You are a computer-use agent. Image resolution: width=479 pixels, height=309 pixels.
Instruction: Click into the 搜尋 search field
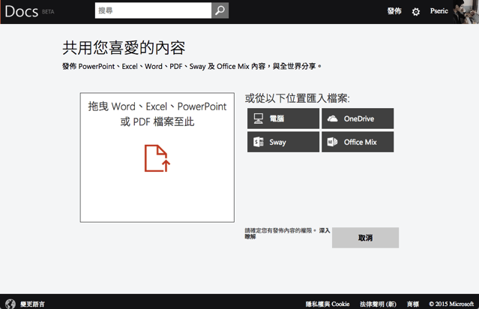(x=153, y=10)
